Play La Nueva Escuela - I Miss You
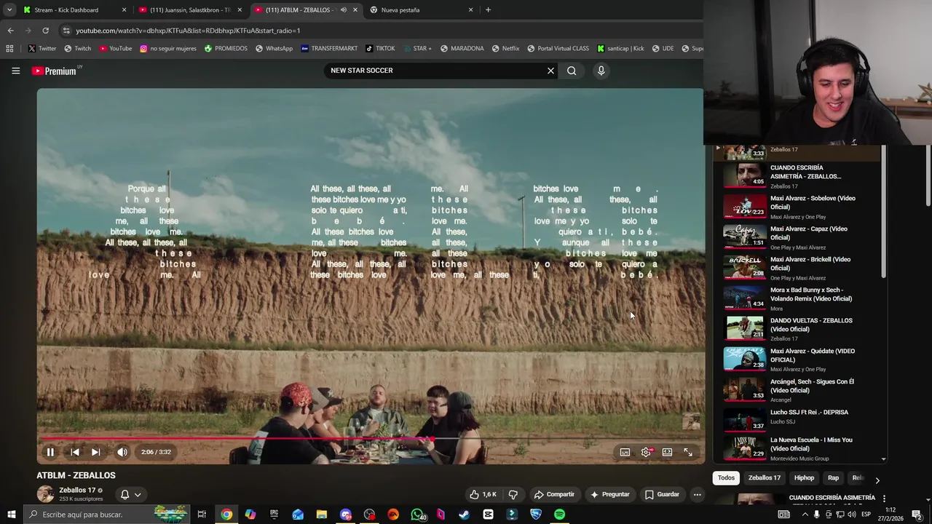Screen dimensions: 932x524 point(801,448)
